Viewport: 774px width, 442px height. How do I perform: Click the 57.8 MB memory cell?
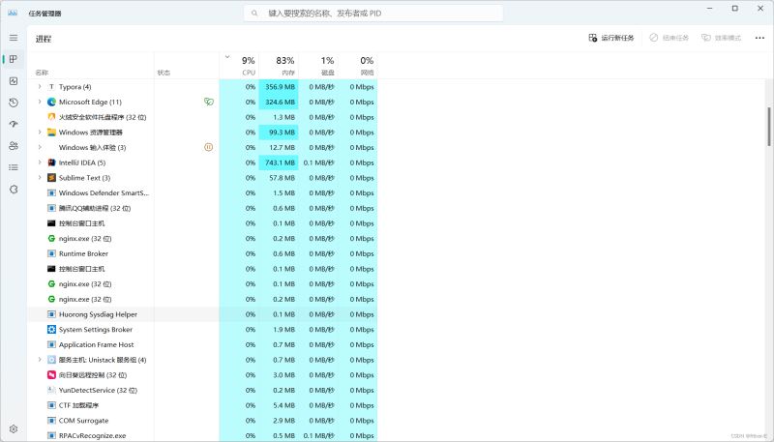pyautogui.click(x=279, y=178)
